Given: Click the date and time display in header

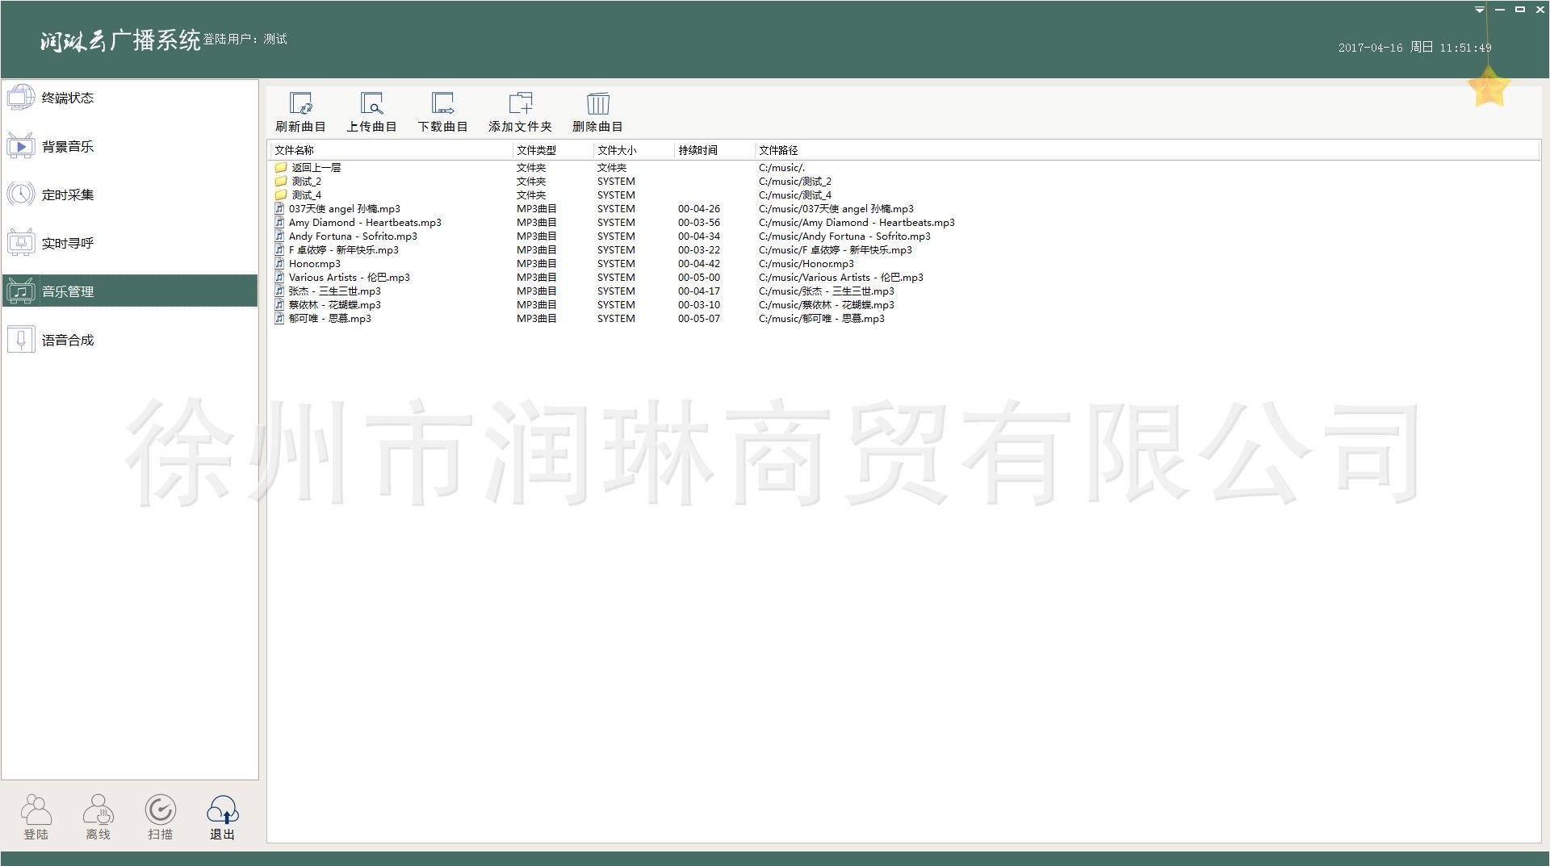Looking at the screenshot, I should point(1414,48).
